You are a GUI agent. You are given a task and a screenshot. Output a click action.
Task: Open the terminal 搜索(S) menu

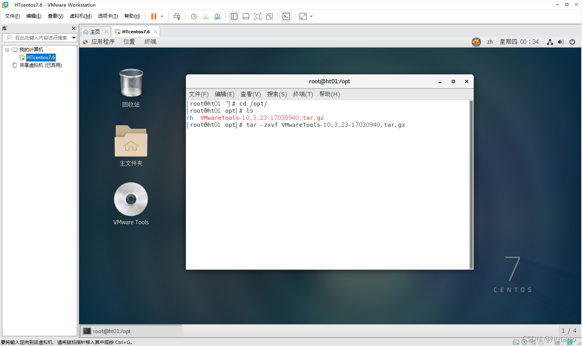(277, 94)
